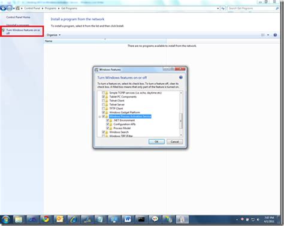Open recent pages dropdown beside Forward button
Viewport: 284px width, 226px height.
pyautogui.click(x=14, y=8)
